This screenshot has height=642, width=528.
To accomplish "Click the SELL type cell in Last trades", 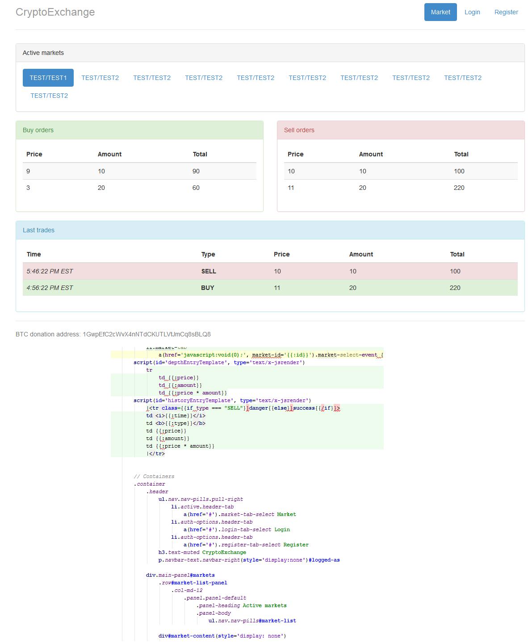I will pos(209,271).
